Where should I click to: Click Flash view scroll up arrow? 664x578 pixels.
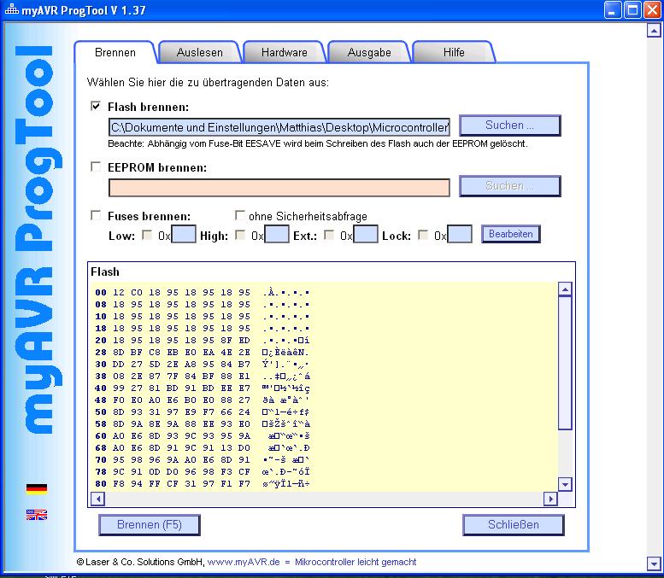pyautogui.click(x=565, y=289)
